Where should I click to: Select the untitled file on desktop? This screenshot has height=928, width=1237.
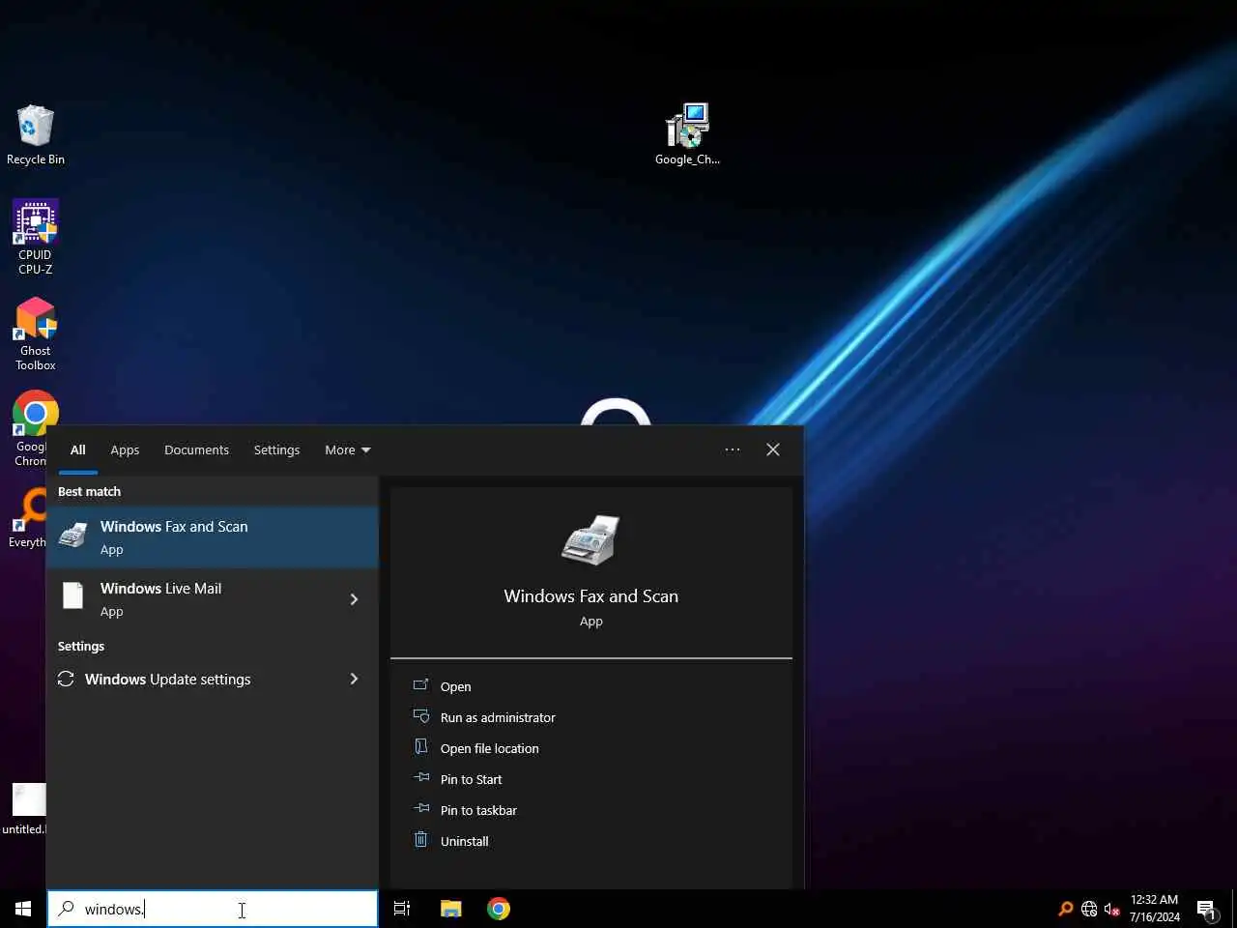25,810
